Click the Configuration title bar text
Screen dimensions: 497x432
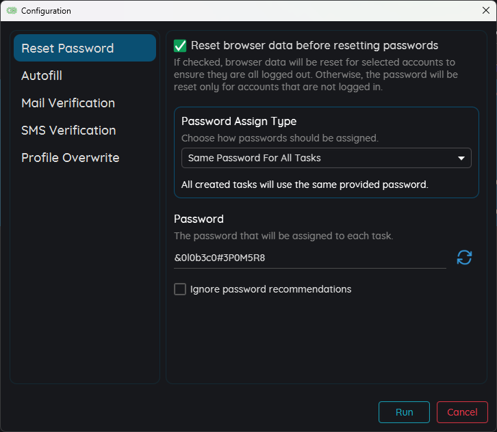coord(46,11)
